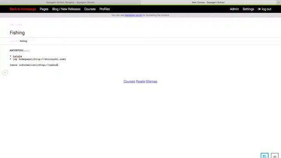Open the Admin menu item

[234, 9]
